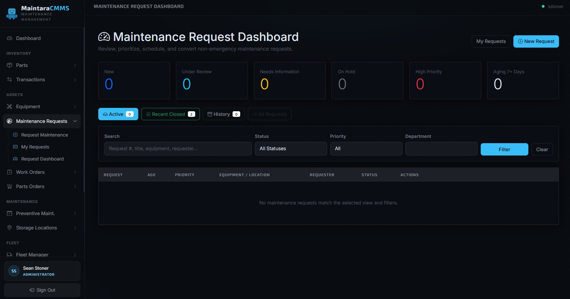Image resolution: width=570 pixels, height=299 pixels.
Task: Click the New requests stat card
Action: click(x=134, y=81)
